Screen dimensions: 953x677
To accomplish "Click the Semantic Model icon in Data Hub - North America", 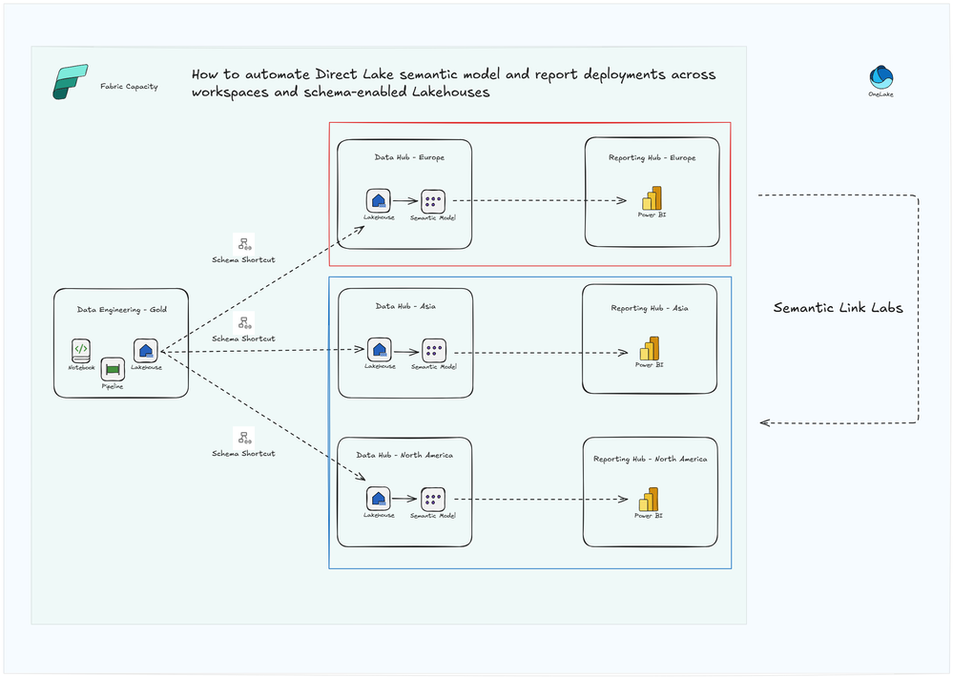I will (x=433, y=500).
